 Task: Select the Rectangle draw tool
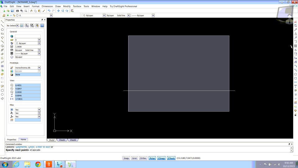pos(2,34)
